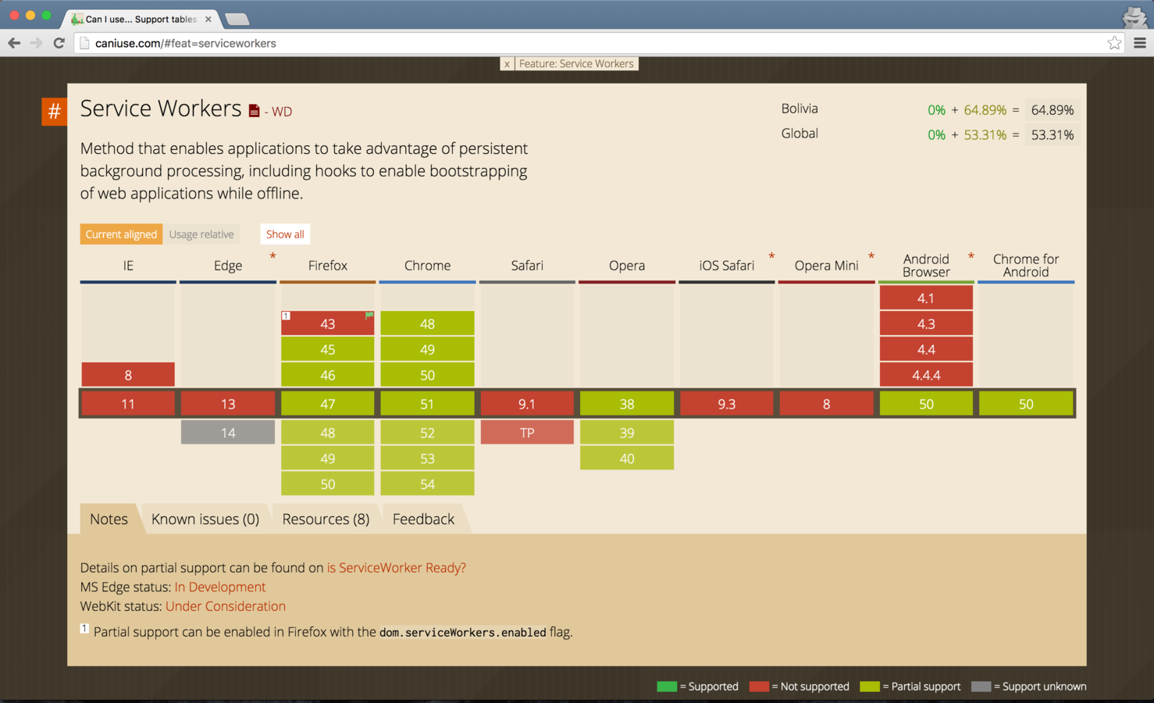
Task: Select the gray Edge 14 cell
Action: [x=228, y=433]
